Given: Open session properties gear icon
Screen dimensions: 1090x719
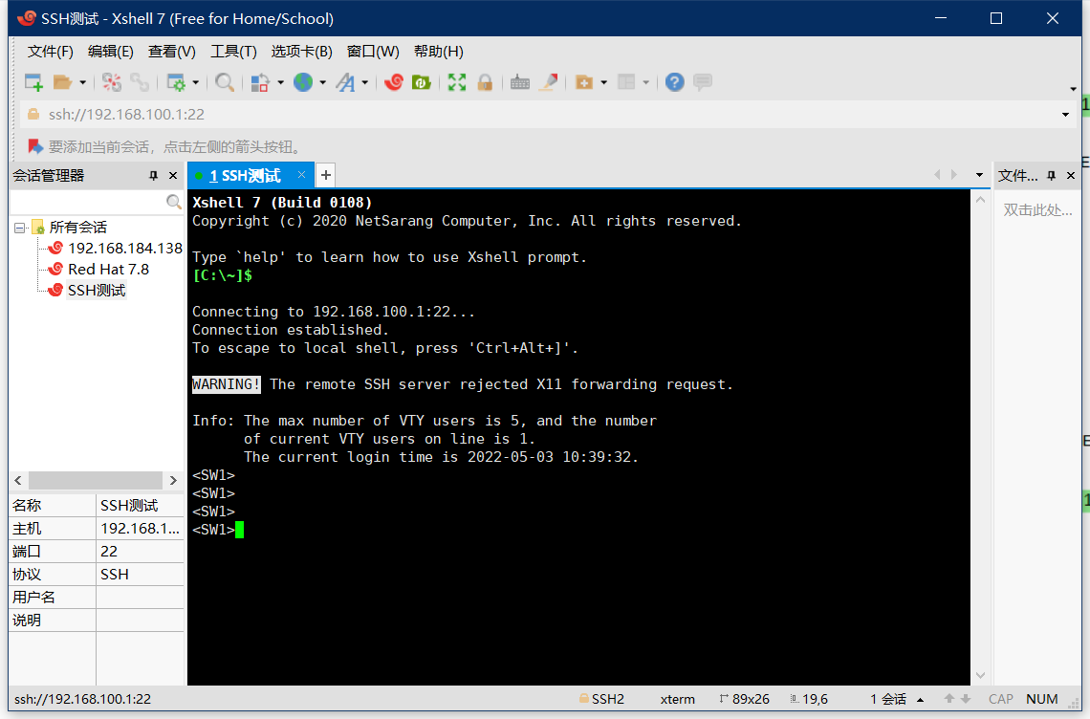Looking at the screenshot, I should tap(177, 82).
